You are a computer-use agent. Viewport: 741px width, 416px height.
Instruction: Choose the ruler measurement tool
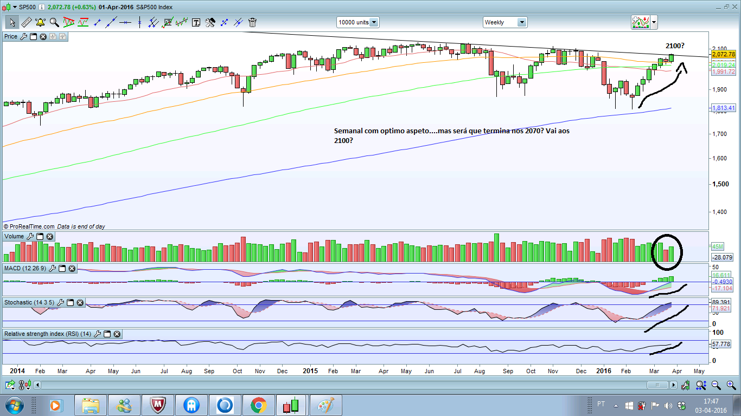coord(26,22)
